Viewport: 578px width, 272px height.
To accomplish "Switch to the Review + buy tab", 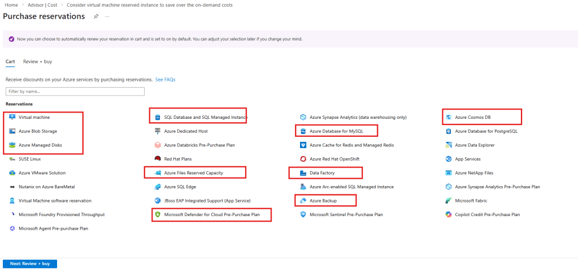I will click(x=37, y=62).
